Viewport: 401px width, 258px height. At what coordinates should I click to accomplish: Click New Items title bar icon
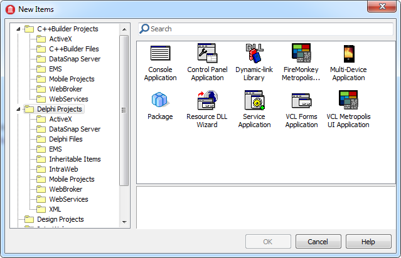[10, 9]
